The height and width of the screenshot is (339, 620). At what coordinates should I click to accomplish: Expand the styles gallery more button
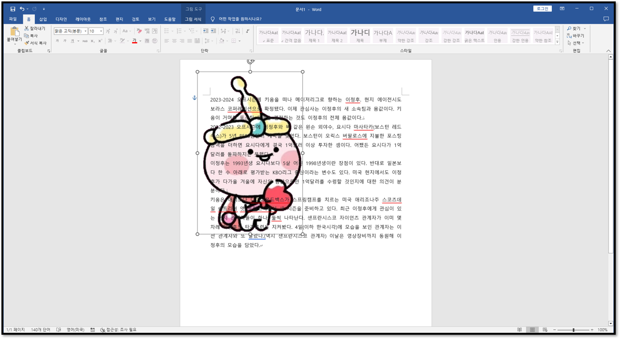[557, 42]
